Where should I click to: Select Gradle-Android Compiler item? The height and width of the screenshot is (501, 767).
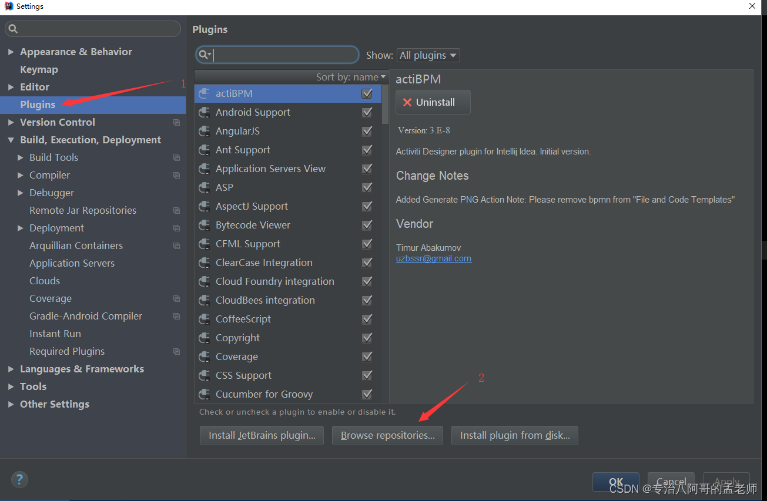(x=86, y=316)
